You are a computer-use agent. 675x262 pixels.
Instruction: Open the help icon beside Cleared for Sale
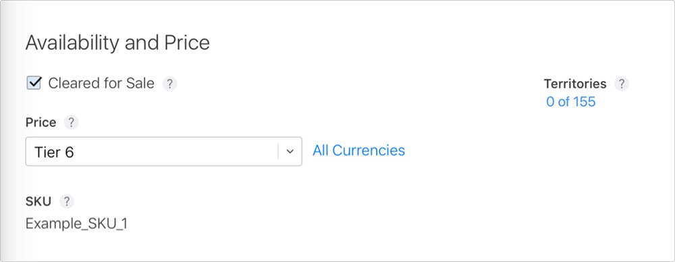169,84
